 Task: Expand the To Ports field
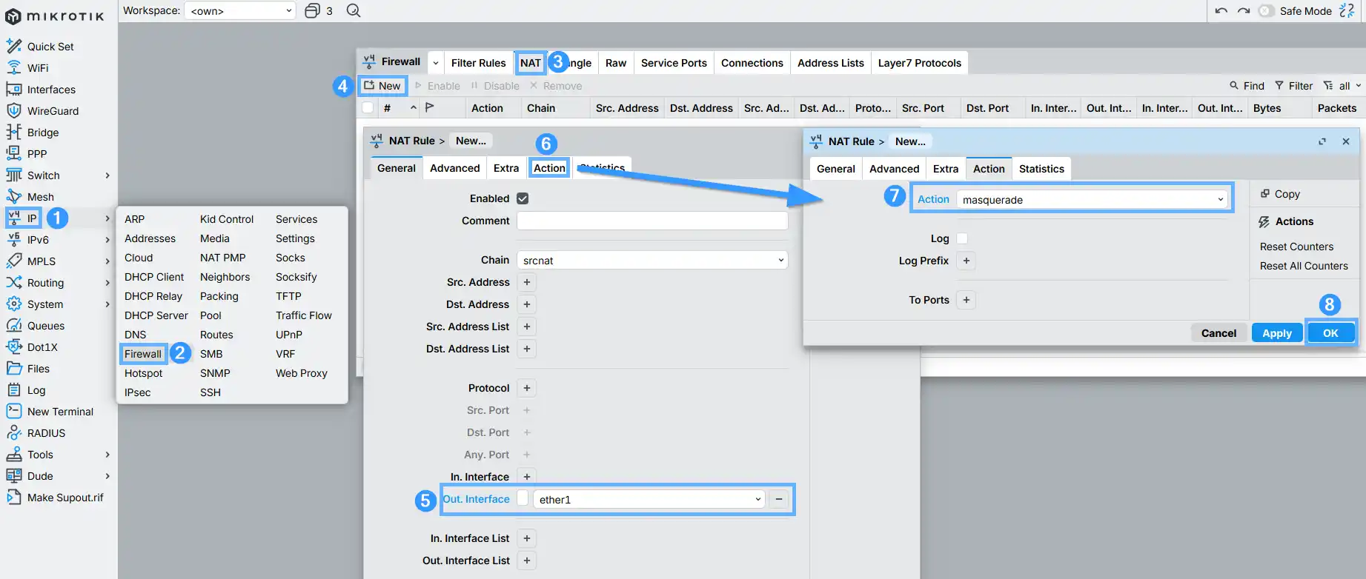967,300
